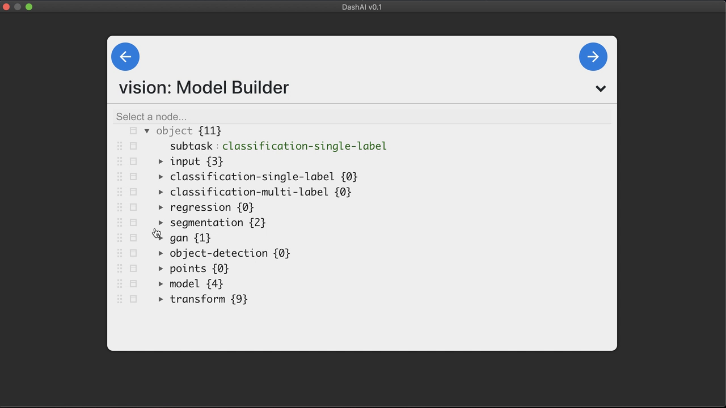Viewport: 726px width, 408px height.
Task: Select the points {0} node label
Action: tap(199, 269)
